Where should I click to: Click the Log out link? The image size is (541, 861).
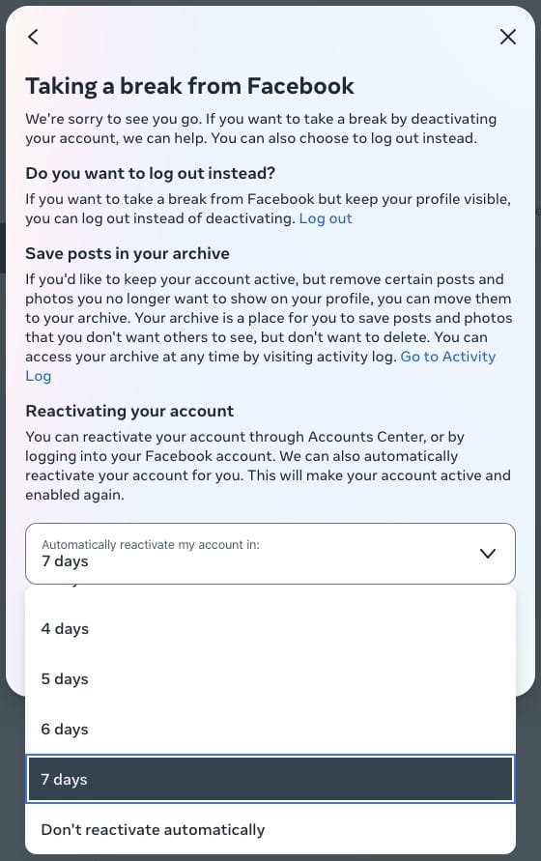point(326,218)
